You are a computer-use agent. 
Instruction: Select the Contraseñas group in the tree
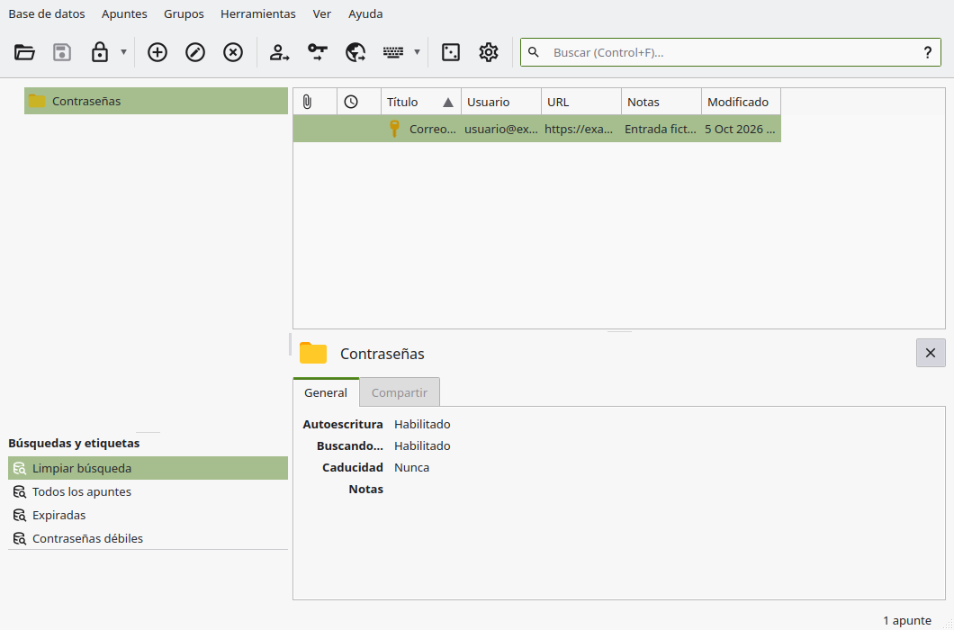point(156,101)
